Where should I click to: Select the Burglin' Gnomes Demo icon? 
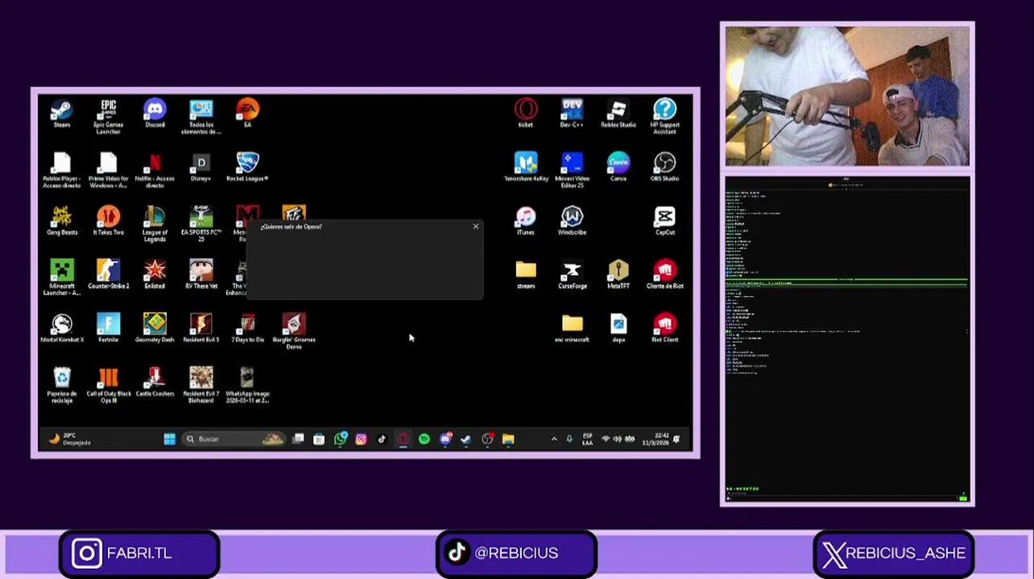coord(294,332)
